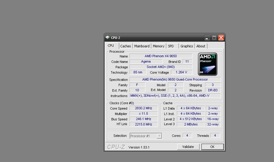Click the disabled maximize button of CPU-Z
This screenshot has width=274, height=162.
pyautogui.click(x=214, y=38)
